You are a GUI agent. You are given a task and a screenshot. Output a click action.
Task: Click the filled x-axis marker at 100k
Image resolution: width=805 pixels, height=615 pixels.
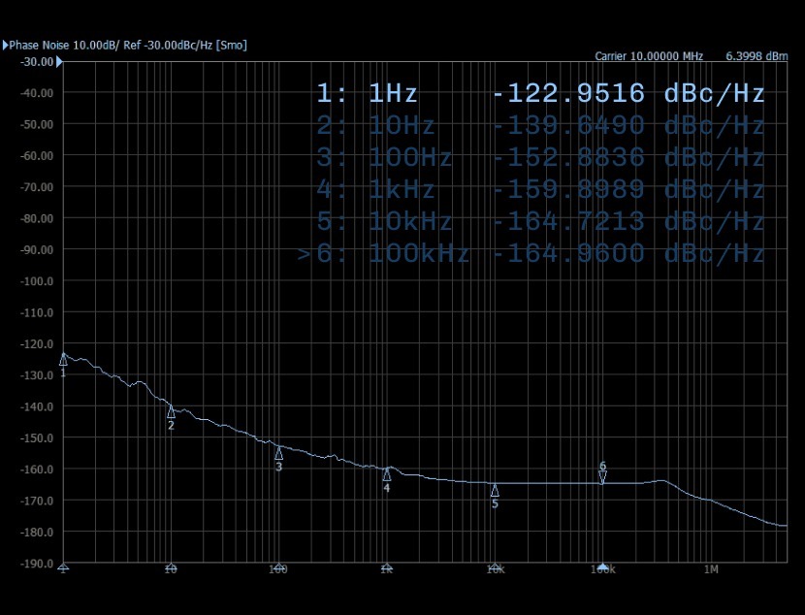[x=602, y=566]
